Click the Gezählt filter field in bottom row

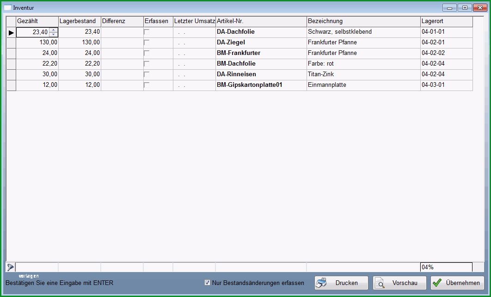tap(37, 267)
